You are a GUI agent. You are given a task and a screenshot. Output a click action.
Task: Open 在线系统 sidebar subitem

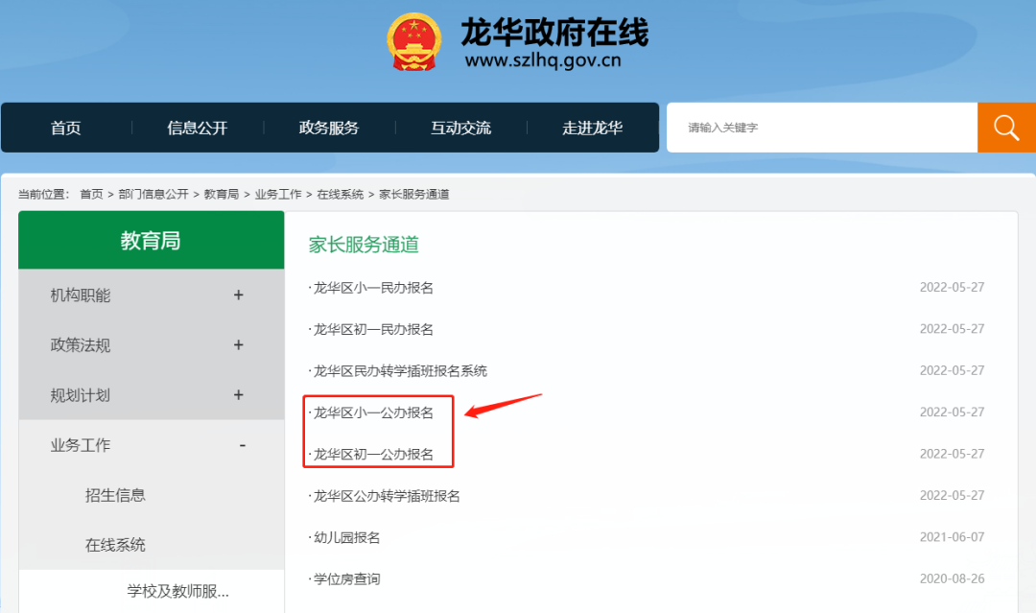tap(115, 545)
